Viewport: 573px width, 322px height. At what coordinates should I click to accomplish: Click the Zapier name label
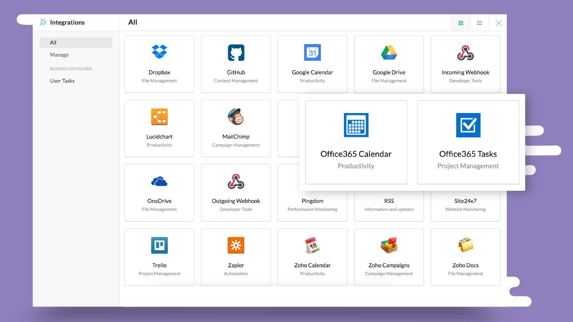pyautogui.click(x=236, y=265)
